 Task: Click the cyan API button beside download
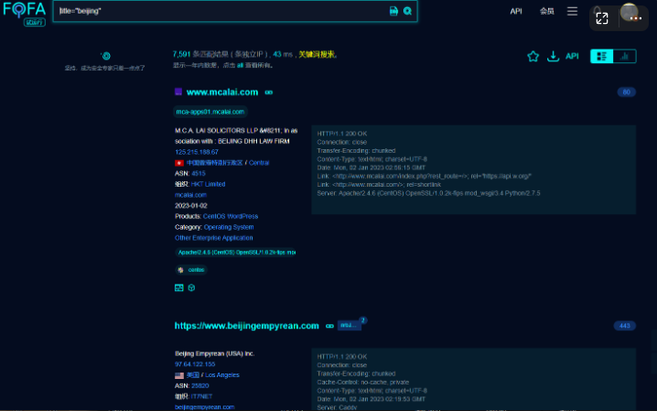pyautogui.click(x=572, y=56)
